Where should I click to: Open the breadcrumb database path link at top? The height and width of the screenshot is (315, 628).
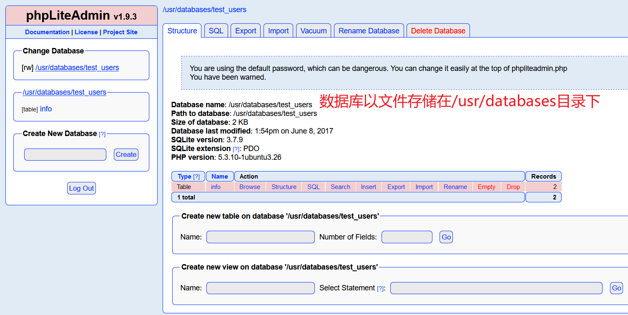[204, 9]
